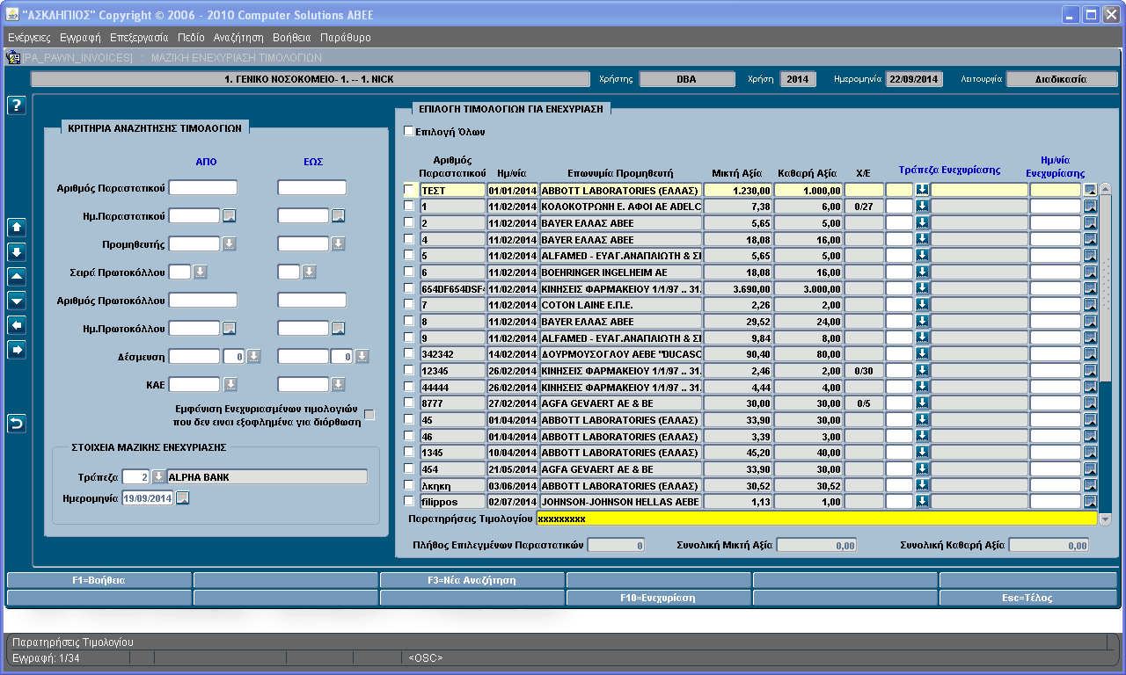The height and width of the screenshot is (675, 1126).
Task: Tick the checkbox for invoice 342342
Action: [408, 352]
